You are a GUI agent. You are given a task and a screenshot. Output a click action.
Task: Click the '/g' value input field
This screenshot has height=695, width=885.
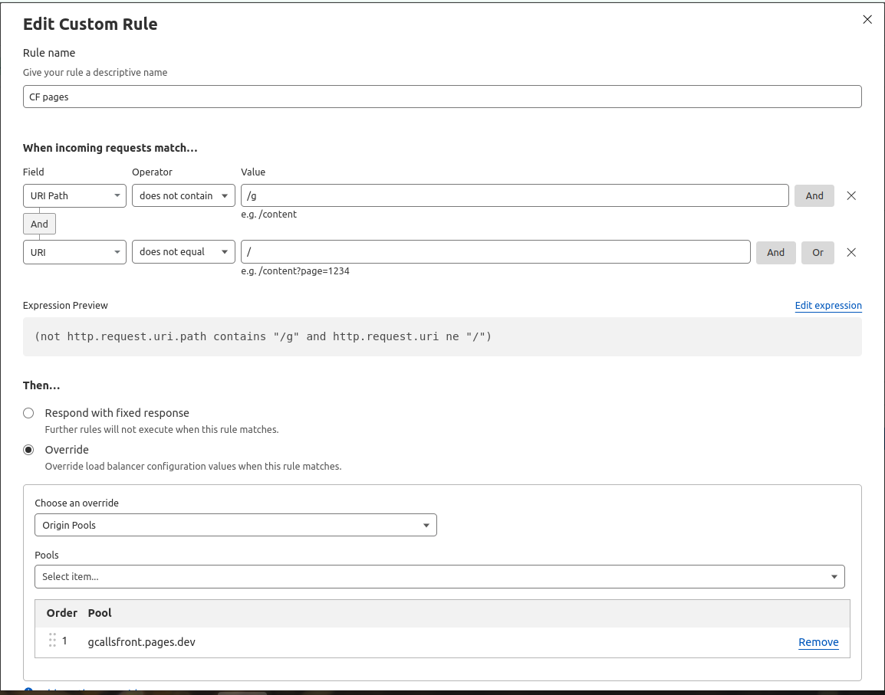click(515, 195)
